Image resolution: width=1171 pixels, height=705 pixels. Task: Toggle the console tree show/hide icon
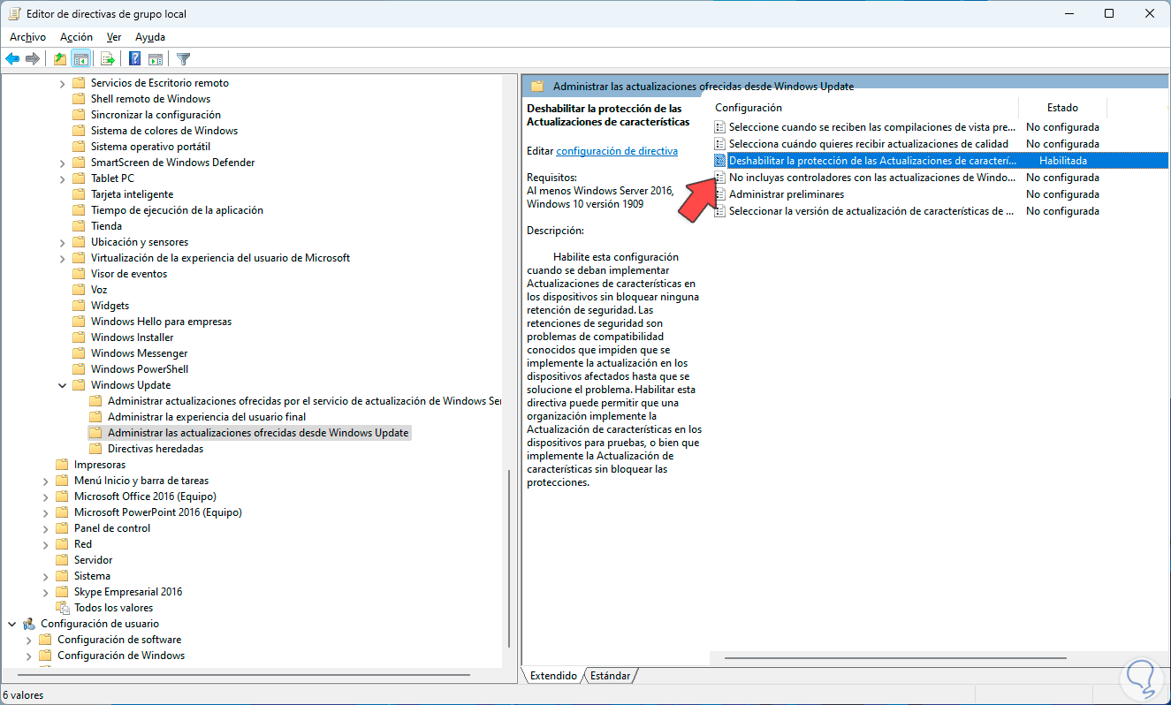click(80, 59)
